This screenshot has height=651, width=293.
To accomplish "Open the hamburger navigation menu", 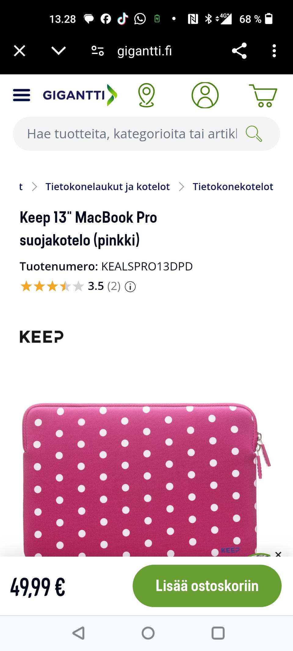I will pos(22,95).
